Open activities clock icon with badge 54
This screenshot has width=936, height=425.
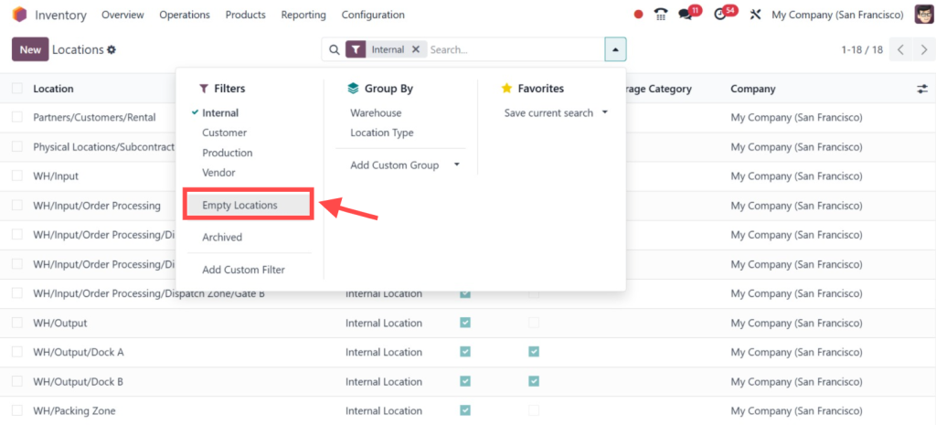tap(720, 15)
